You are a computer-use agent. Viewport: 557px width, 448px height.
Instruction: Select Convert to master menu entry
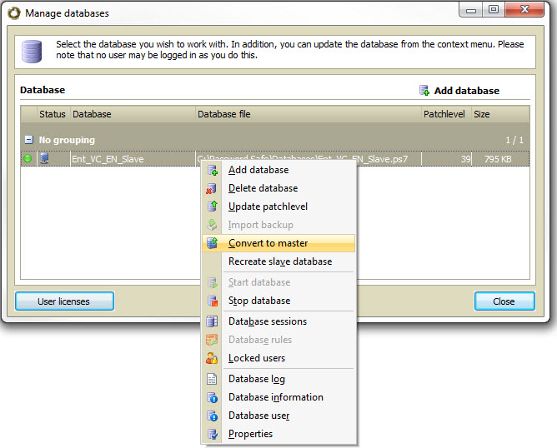pos(278,243)
